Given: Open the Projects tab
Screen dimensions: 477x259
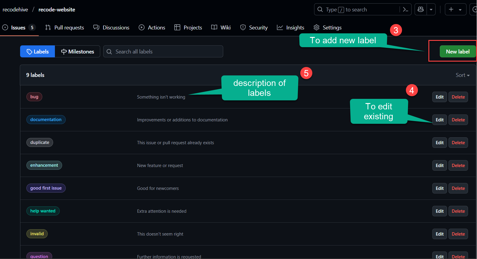Looking at the screenshot, I should click(188, 28).
